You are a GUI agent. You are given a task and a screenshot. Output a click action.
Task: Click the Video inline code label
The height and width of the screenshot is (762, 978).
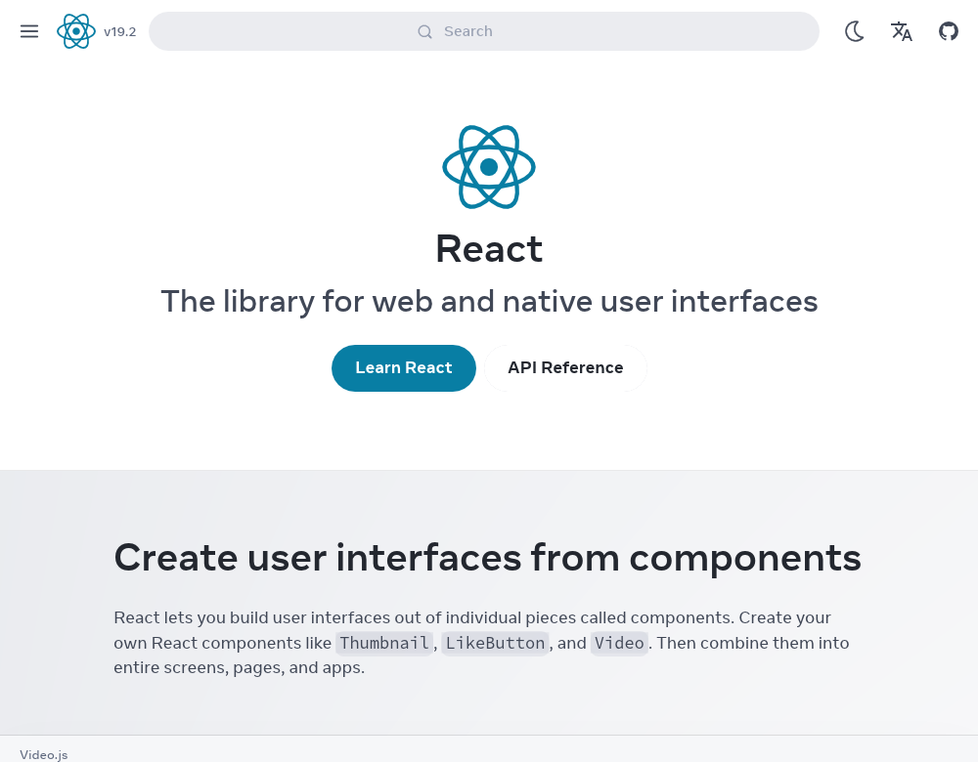(619, 643)
